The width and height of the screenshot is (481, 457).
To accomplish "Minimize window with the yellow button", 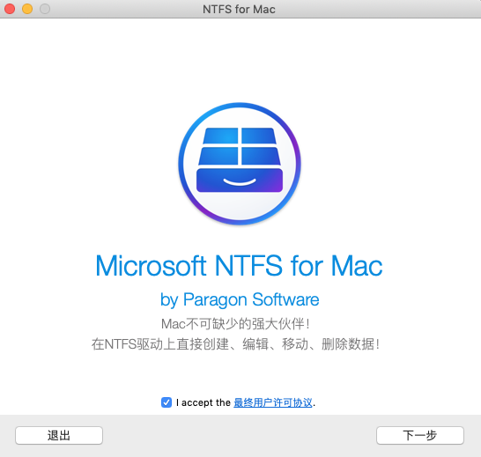I will 27,9.
